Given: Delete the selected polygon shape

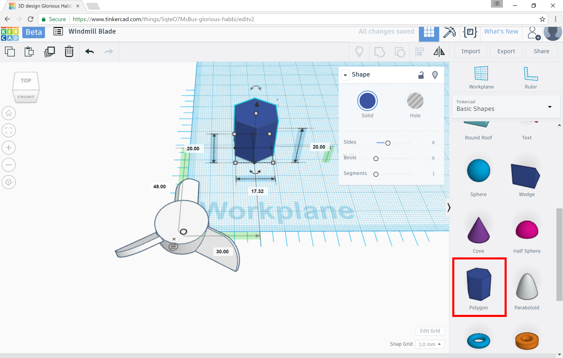Looking at the screenshot, I should (69, 51).
